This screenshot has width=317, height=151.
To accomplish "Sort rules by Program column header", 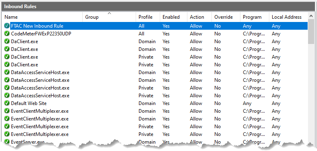I will coord(255,17).
